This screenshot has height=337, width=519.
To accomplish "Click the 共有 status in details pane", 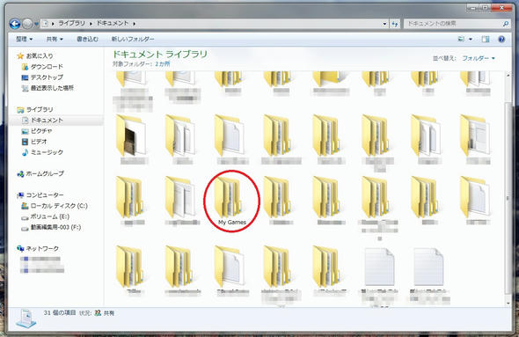I will (108, 313).
